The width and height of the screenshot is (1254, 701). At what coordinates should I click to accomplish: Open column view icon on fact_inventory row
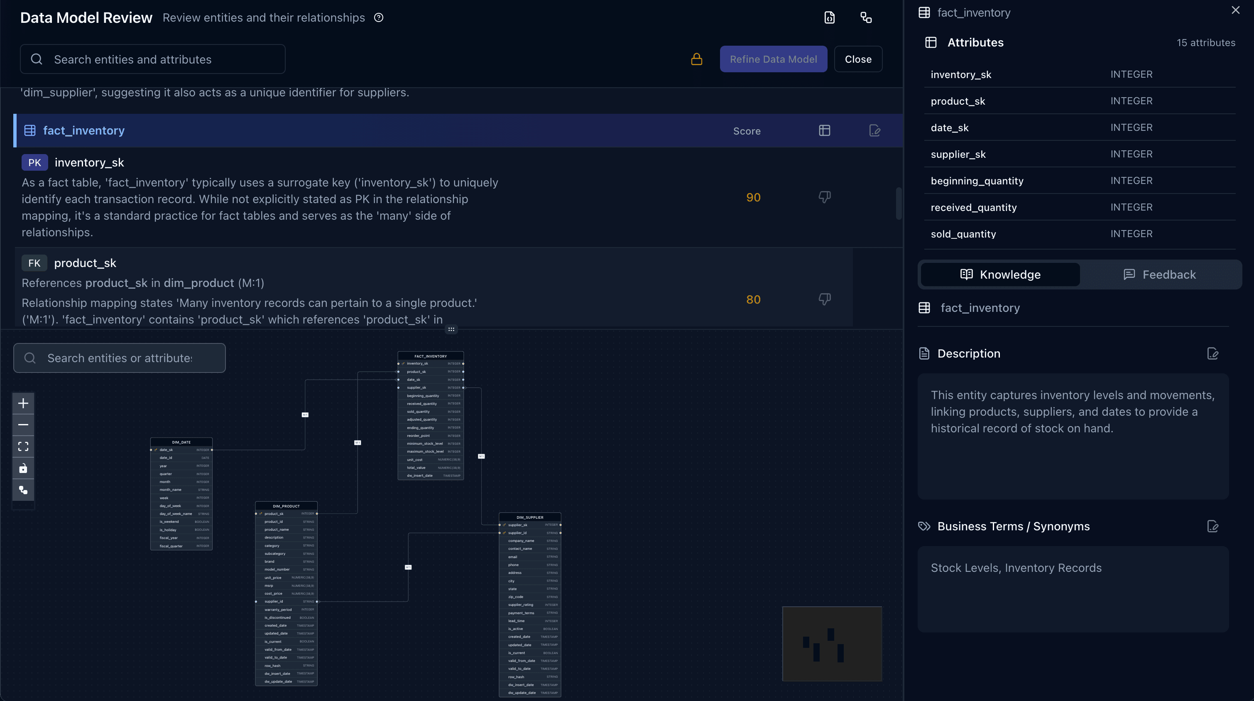tap(825, 130)
